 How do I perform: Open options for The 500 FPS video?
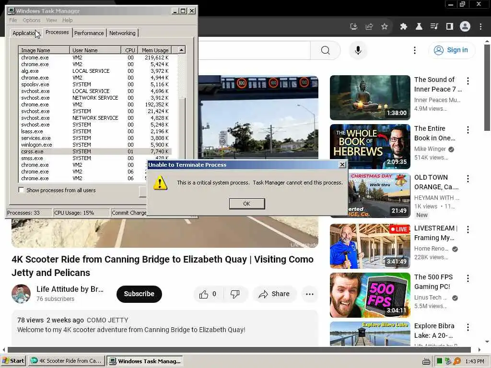click(x=468, y=278)
